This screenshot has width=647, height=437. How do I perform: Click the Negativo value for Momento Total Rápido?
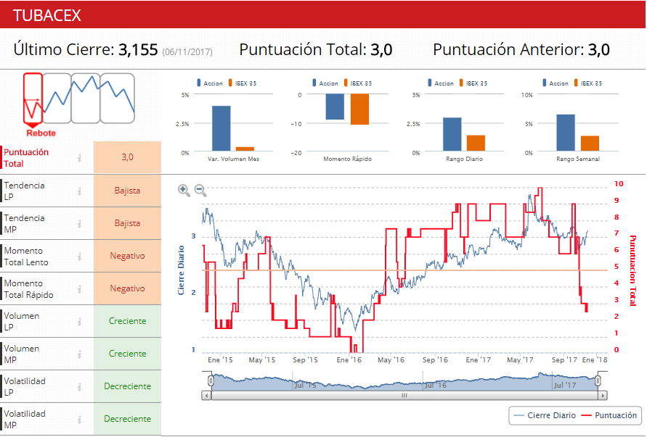tap(127, 288)
